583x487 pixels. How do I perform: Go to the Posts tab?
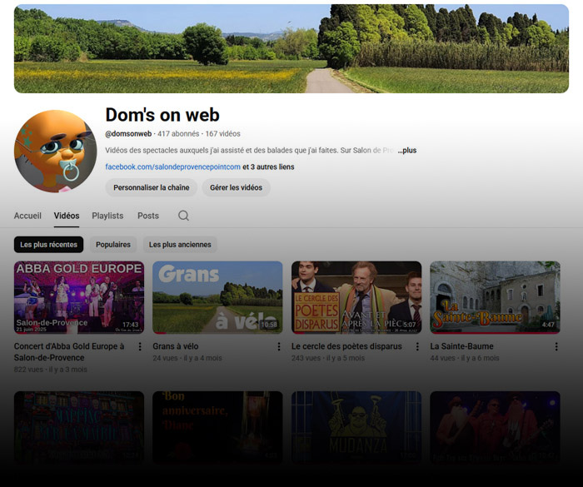pos(148,216)
